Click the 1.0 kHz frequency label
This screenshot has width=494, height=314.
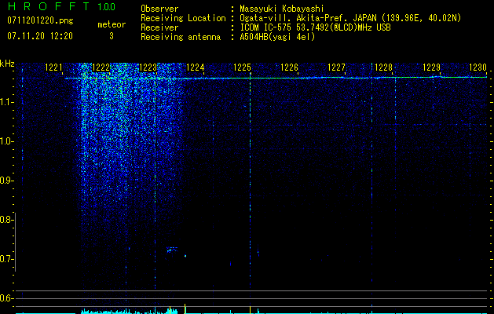coord(5,141)
